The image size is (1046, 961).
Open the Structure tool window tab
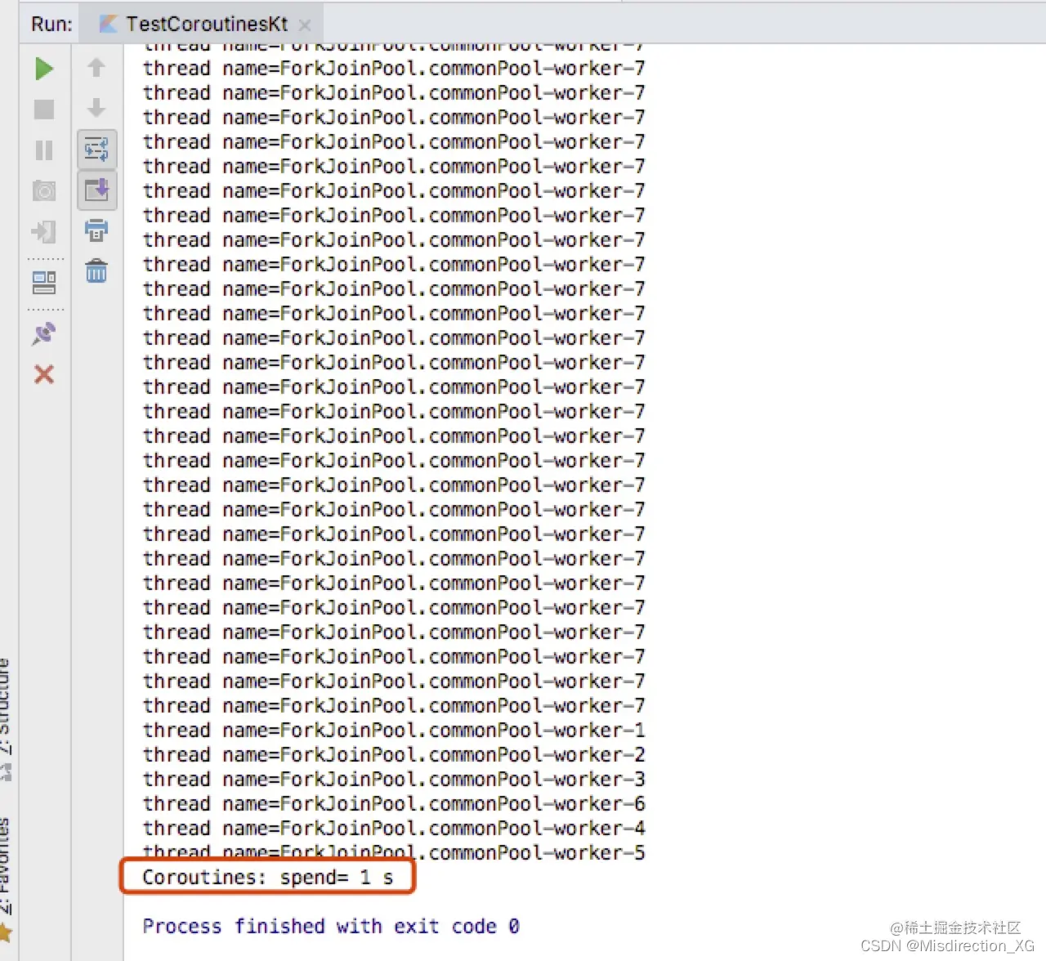coord(6,717)
